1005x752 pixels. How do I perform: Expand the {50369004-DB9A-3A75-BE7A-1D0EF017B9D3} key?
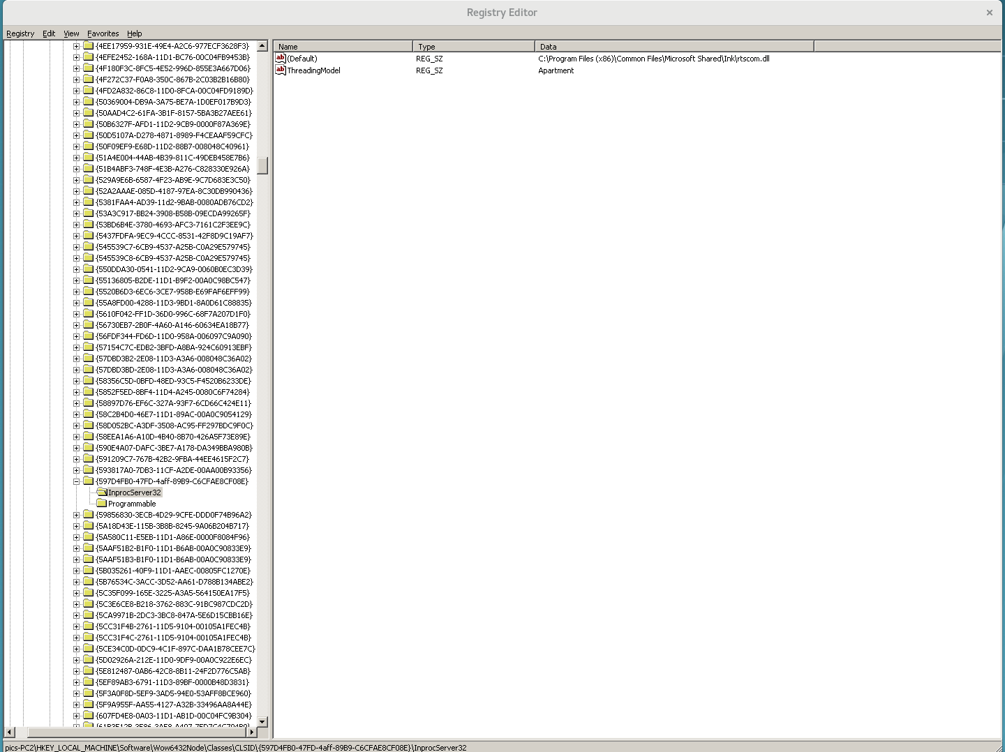click(x=76, y=102)
